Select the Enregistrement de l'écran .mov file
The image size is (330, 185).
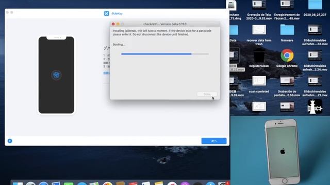tap(287, 5)
